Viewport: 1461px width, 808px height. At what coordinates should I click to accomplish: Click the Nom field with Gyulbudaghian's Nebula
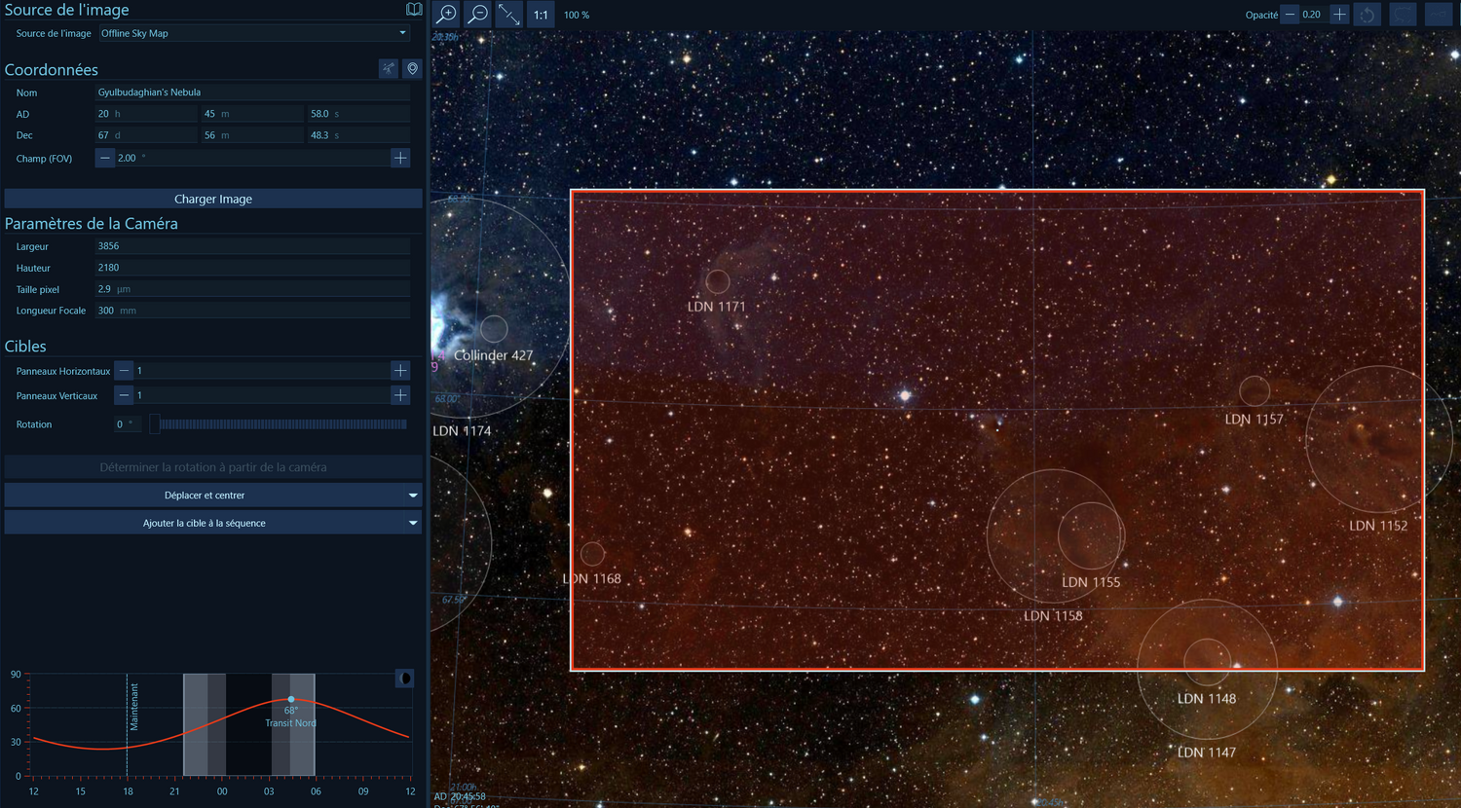pyautogui.click(x=253, y=92)
